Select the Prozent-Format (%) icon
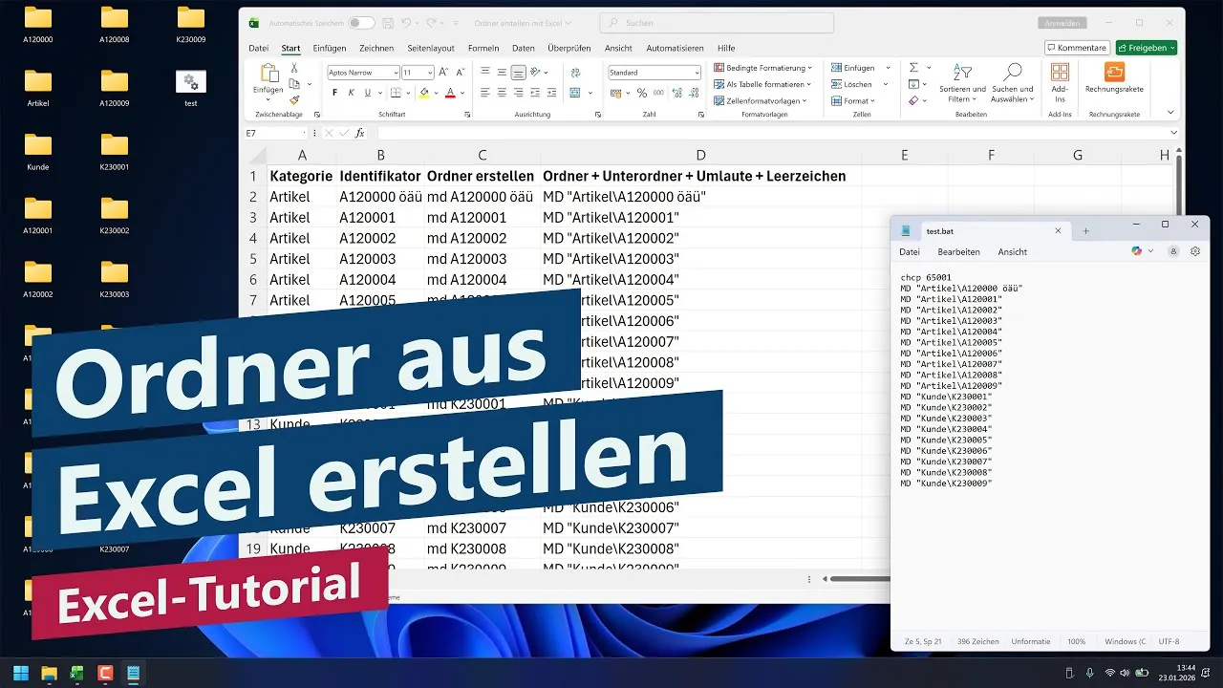The image size is (1223, 688). pyautogui.click(x=640, y=92)
